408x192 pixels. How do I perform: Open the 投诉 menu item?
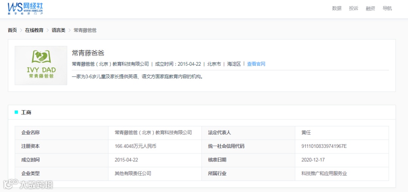(354, 8)
